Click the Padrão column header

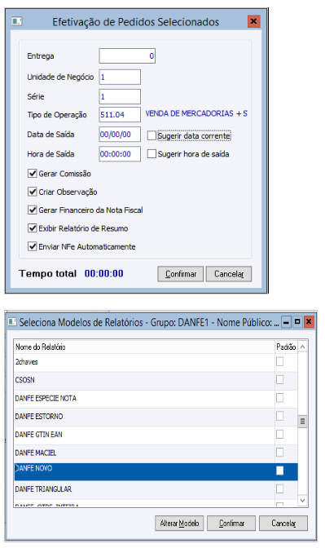pyautogui.click(x=286, y=347)
